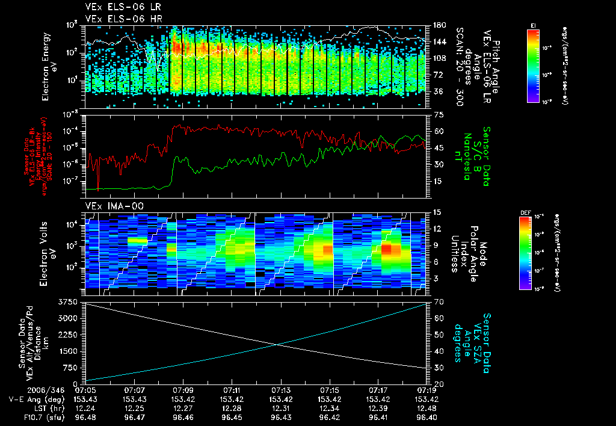Click the 3750 km altitude tick label
Viewport: 616px width, 426px height.
(x=68, y=302)
